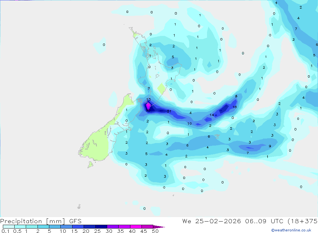318x233 pixels.
Task: Click the '06..09 UTC' time text
Action: coord(264,221)
